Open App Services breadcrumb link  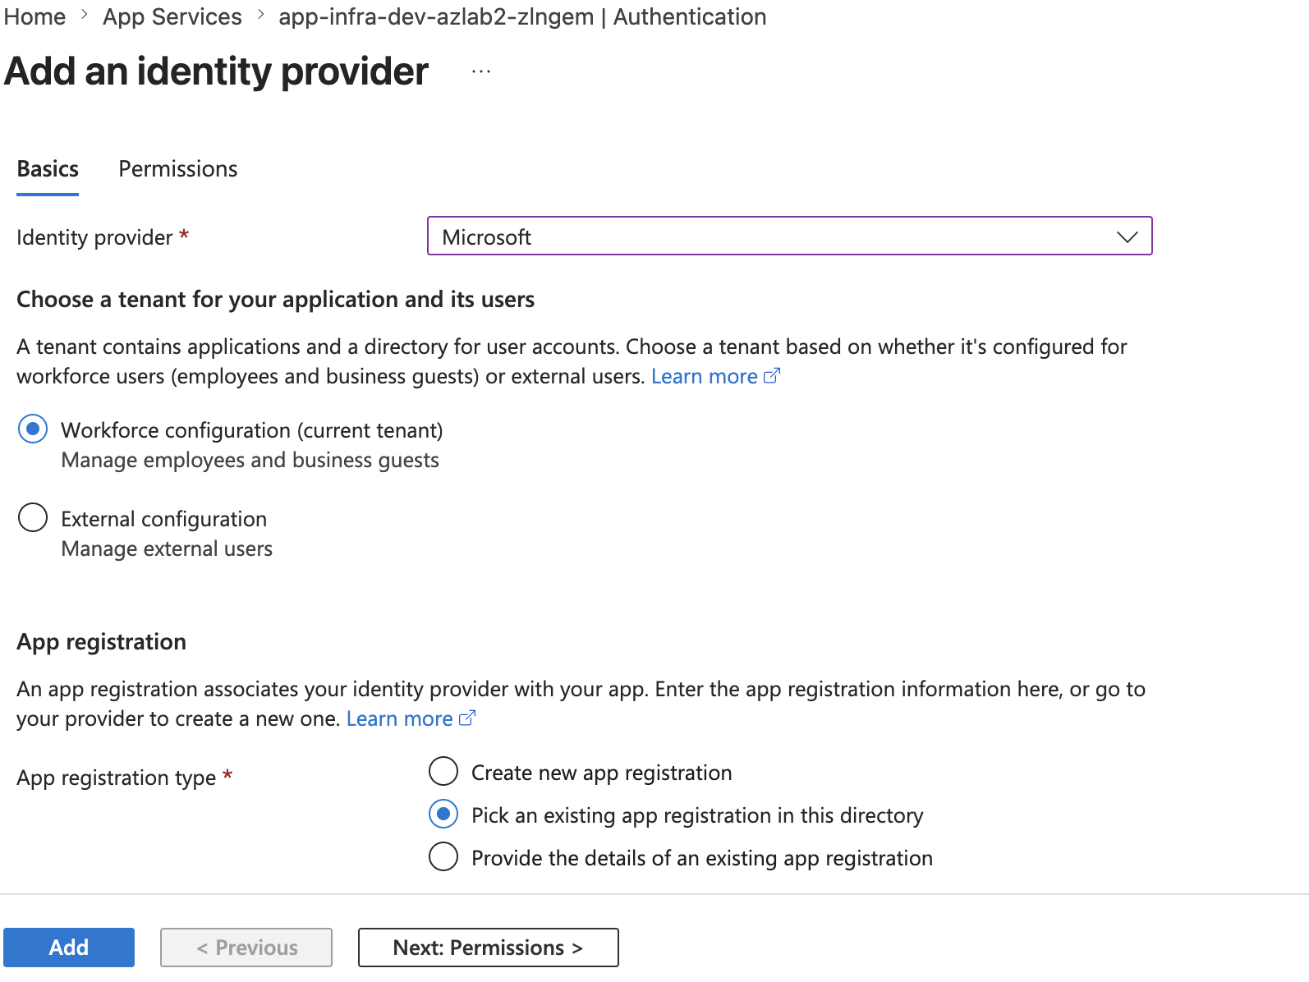(172, 16)
